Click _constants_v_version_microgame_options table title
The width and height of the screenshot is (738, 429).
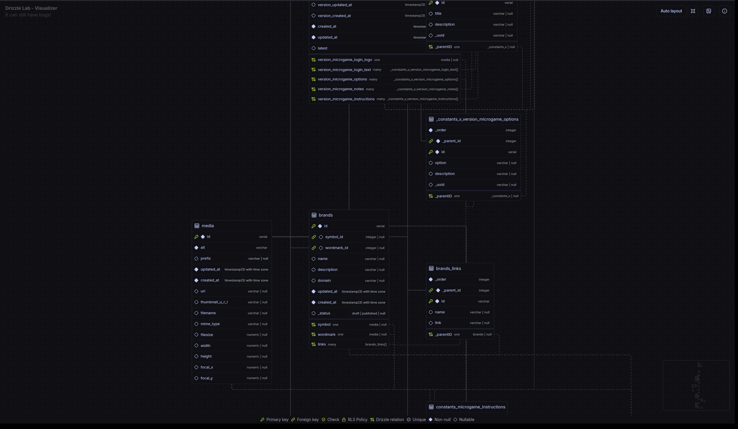pyautogui.click(x=477, y=119)
